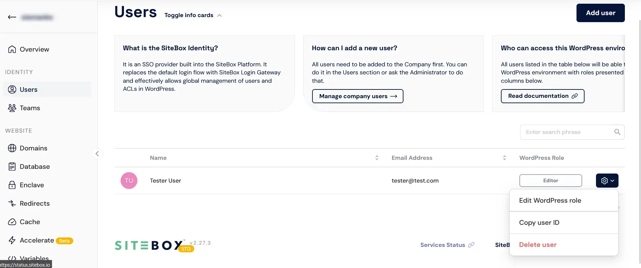This screenshot has width=641, height=268.
Task: Click the Users person icon in sidebar
Action: (12, 89)
